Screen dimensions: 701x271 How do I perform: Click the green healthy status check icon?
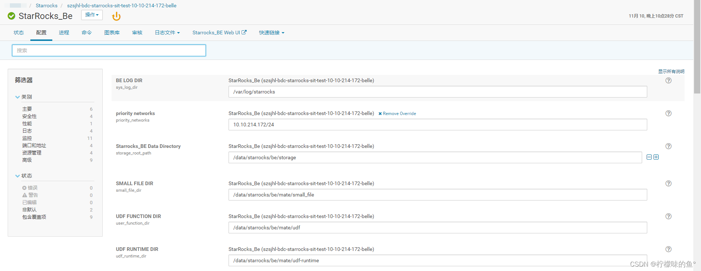pos(11,16)
